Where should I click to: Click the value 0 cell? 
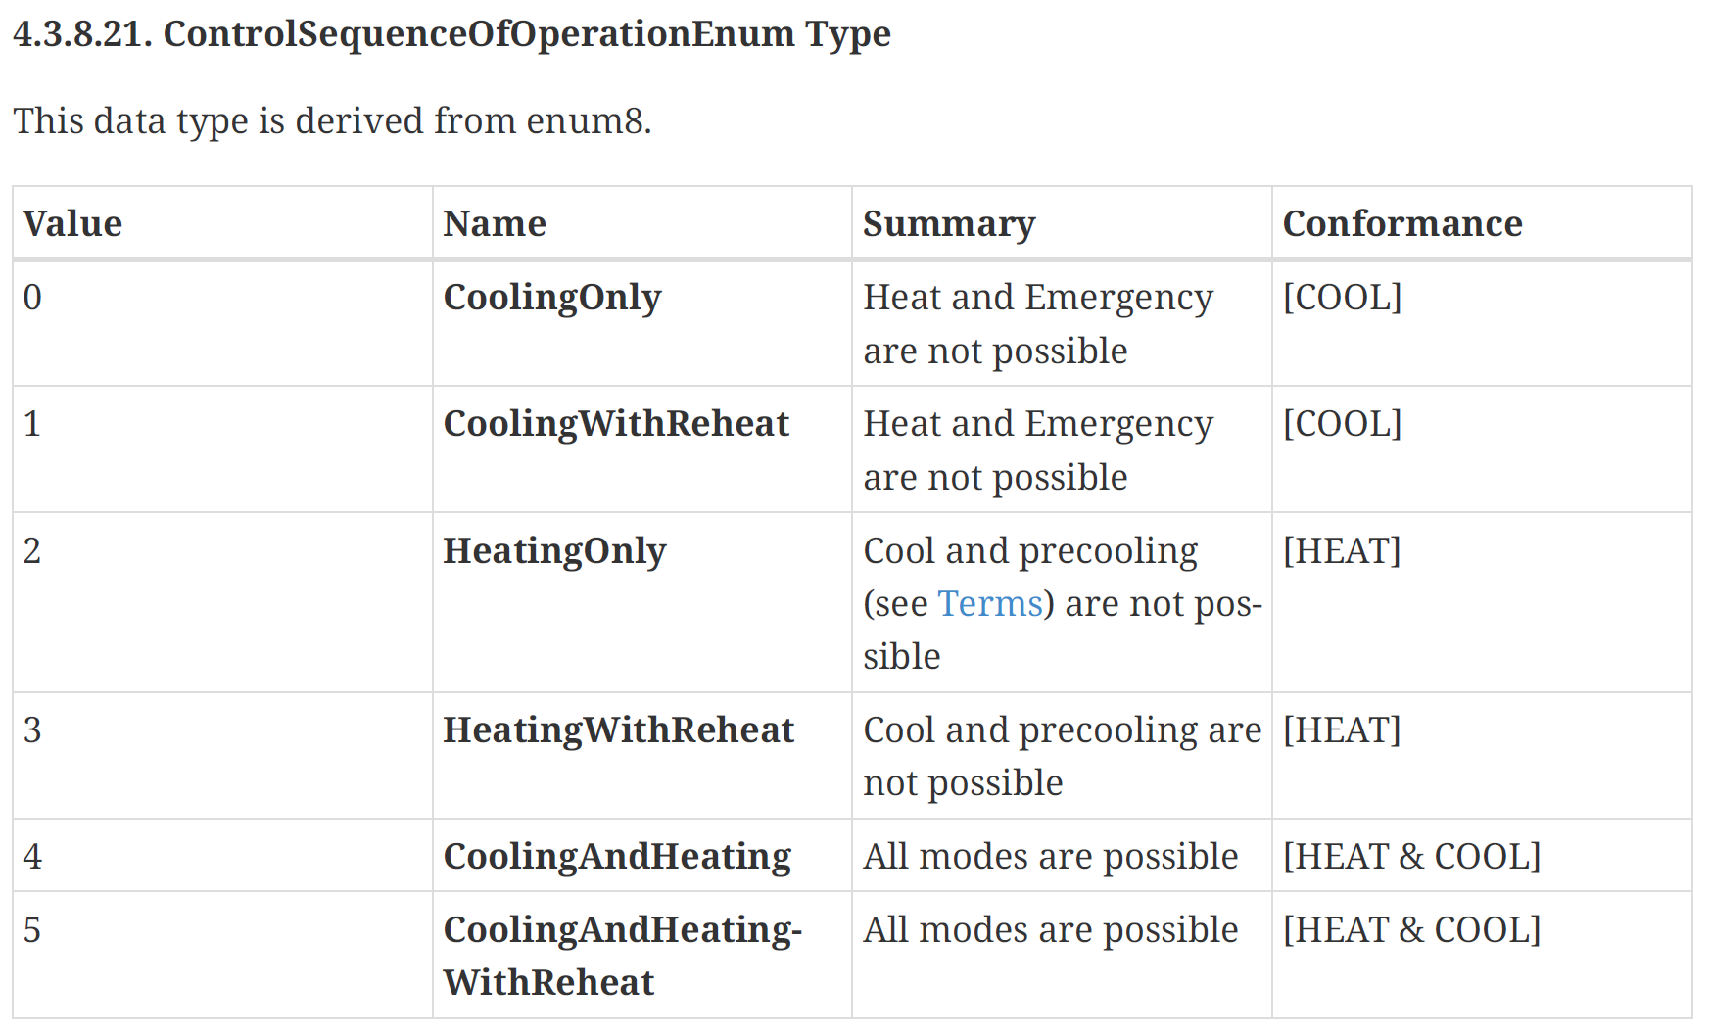click(32, 298)
